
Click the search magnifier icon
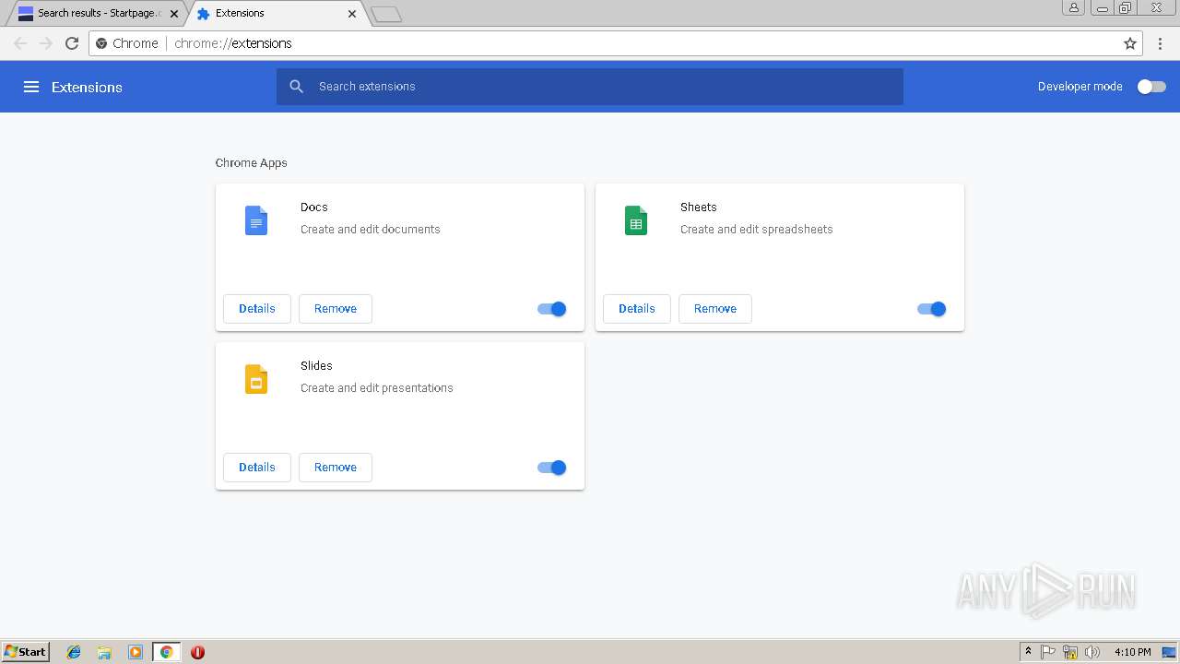[x=296, y=86]
